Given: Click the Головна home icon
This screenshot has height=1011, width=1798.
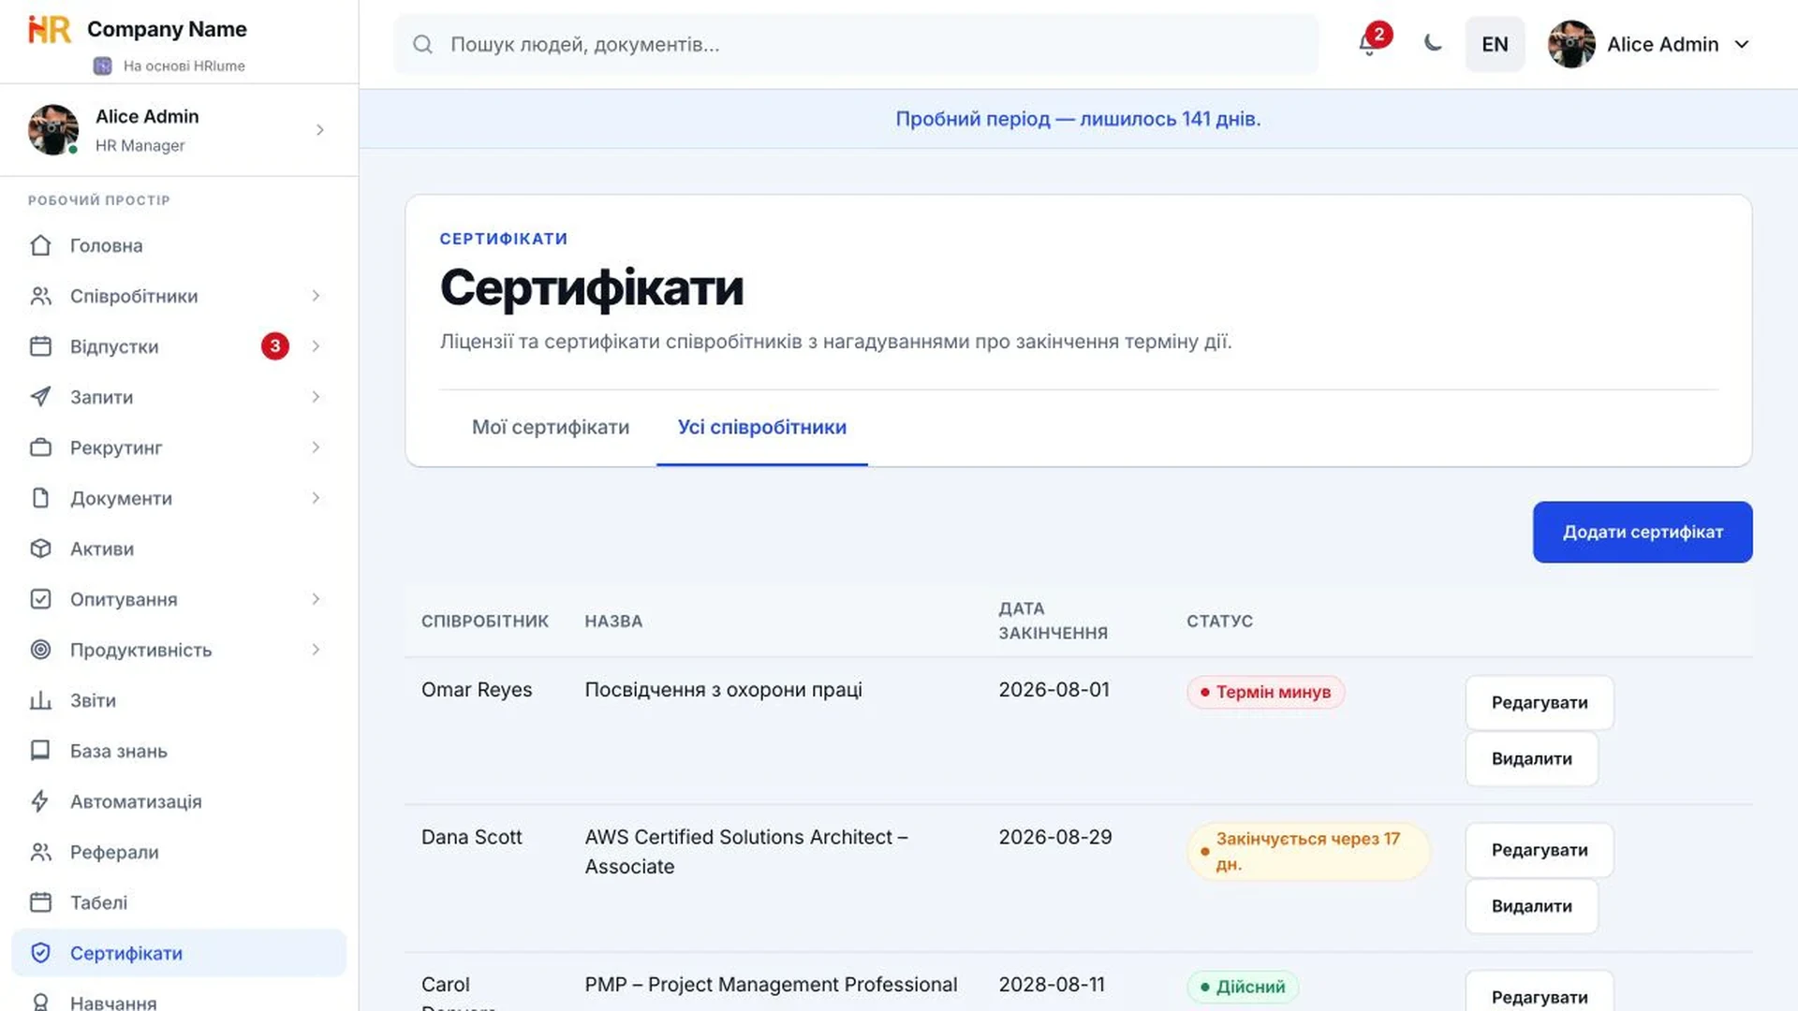Looking at the screenshot, I should click(x=40, y=245).
